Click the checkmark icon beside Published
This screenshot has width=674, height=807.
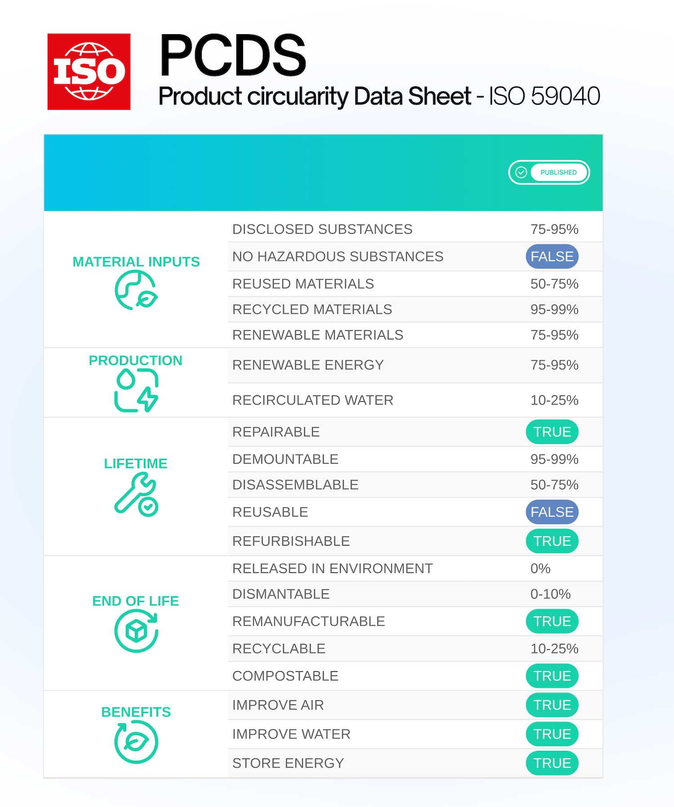(521, 173)
